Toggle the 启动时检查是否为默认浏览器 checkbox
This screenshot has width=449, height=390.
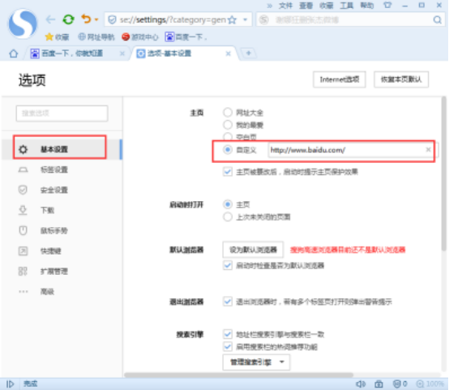point(228,265)
